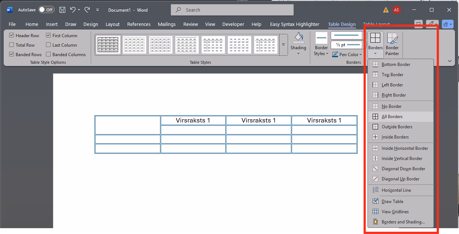Image resolution: width=459 pixels, height=234 pixels.
Task: Expand the Table Styles gallery
Action: click(x=283, y=44)
